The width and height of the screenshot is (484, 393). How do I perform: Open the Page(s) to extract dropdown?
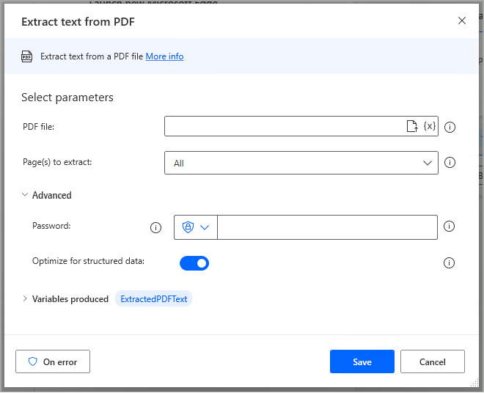pyautogui.click(x=301, y=163)
